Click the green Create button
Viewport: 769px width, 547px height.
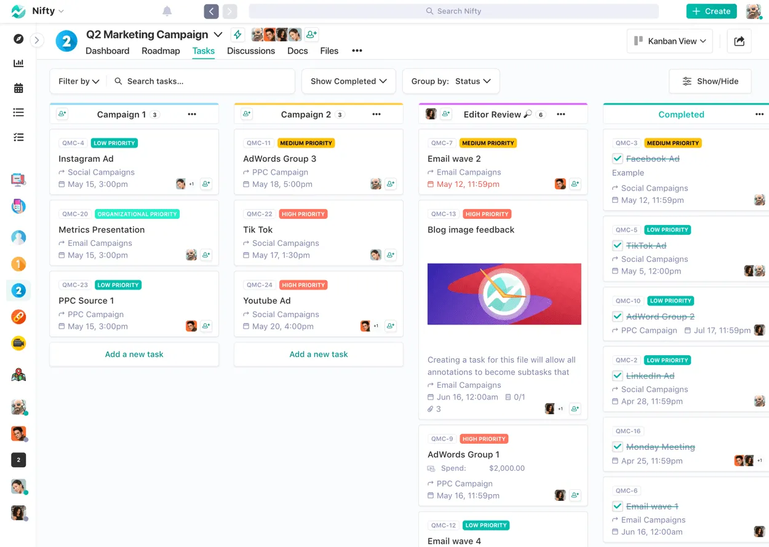tap(711, 10)
